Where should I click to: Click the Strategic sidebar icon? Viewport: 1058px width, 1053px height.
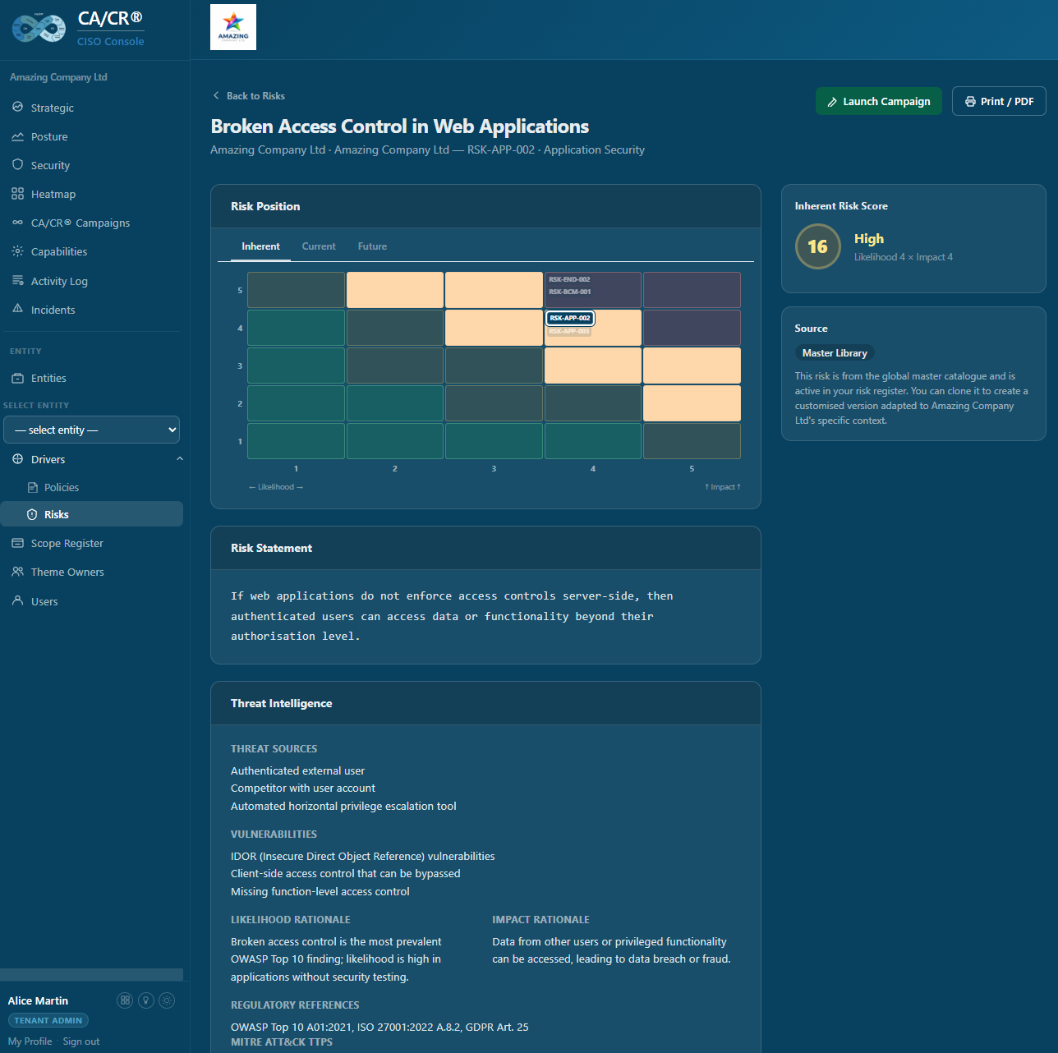click(18, 108)
